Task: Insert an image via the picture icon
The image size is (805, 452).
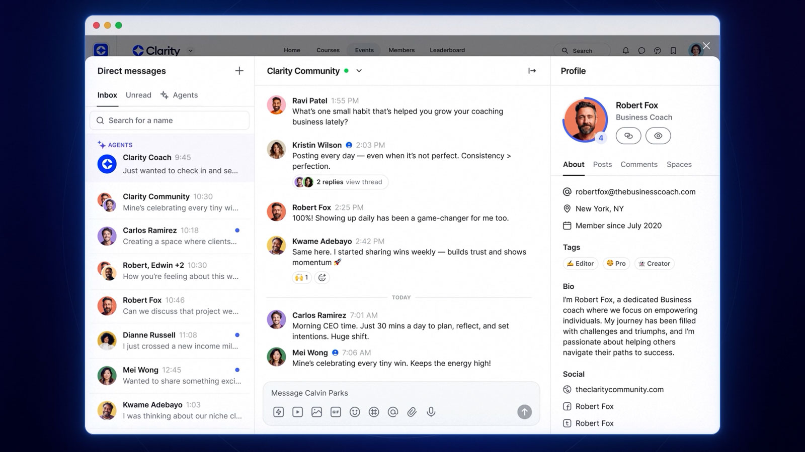Action: (316, 412)
